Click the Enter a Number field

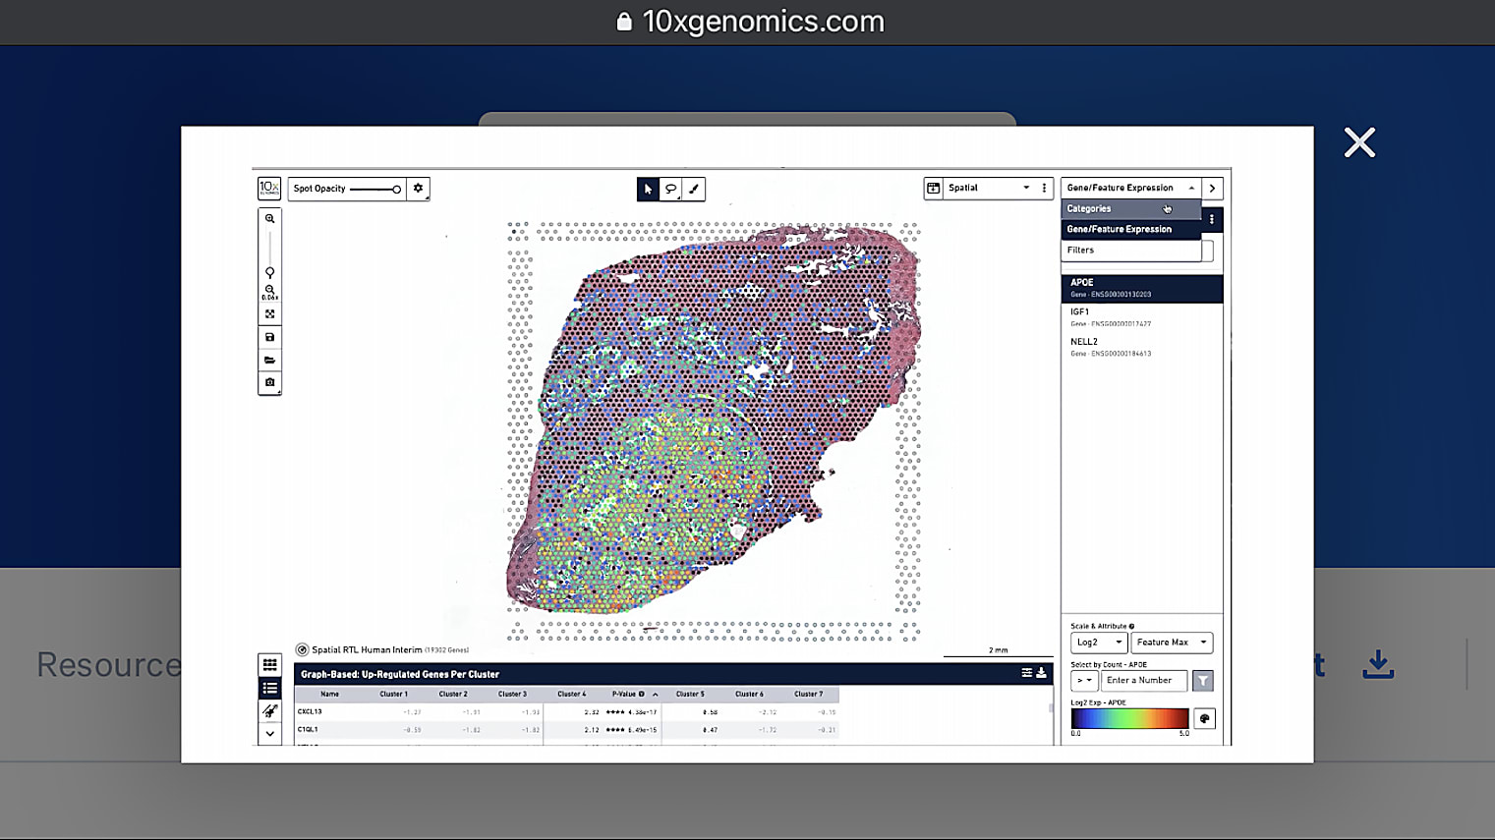coord(1144,680)
